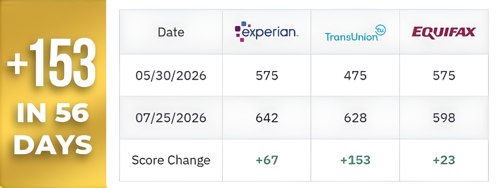
Task: Select the Date column header
Action: click(x=171, y=32)
